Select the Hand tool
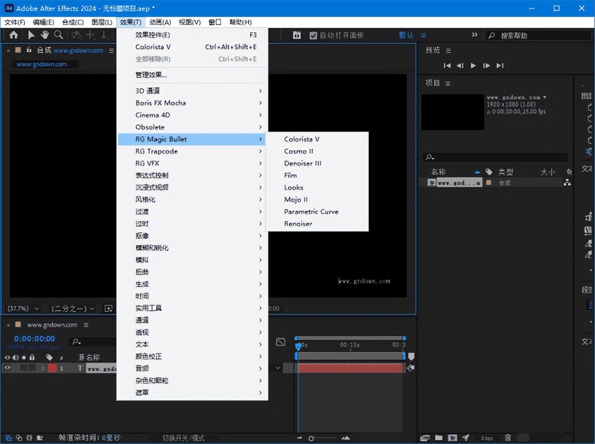The image size is (595, 444). click(x=45, y=35)
